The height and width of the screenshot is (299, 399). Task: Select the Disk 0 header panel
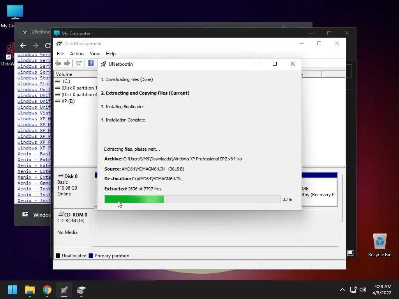74,190
